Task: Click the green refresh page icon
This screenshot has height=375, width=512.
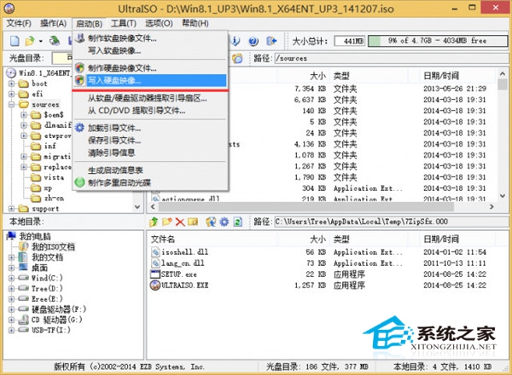Action: click(x=238, y=222)
